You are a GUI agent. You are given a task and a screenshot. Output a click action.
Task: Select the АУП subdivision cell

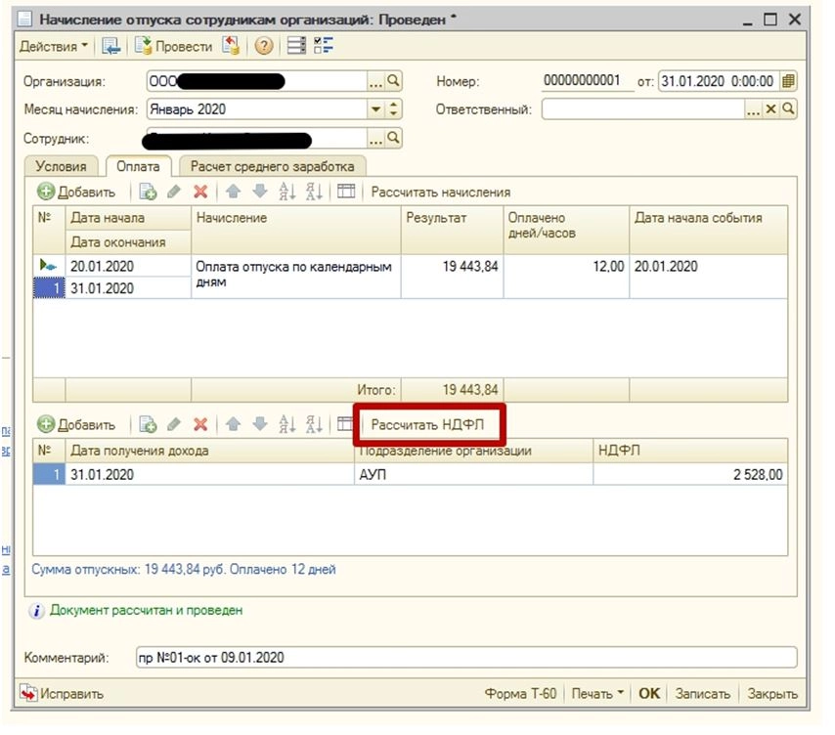(473, 474)
